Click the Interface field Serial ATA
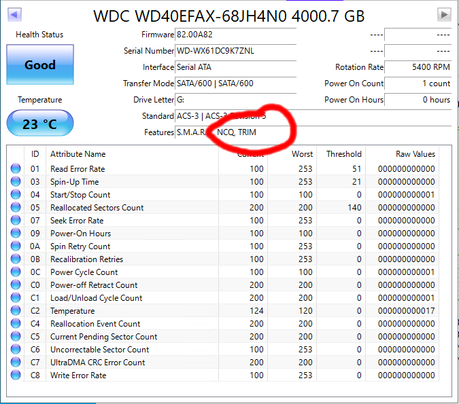 coord(236,67)
